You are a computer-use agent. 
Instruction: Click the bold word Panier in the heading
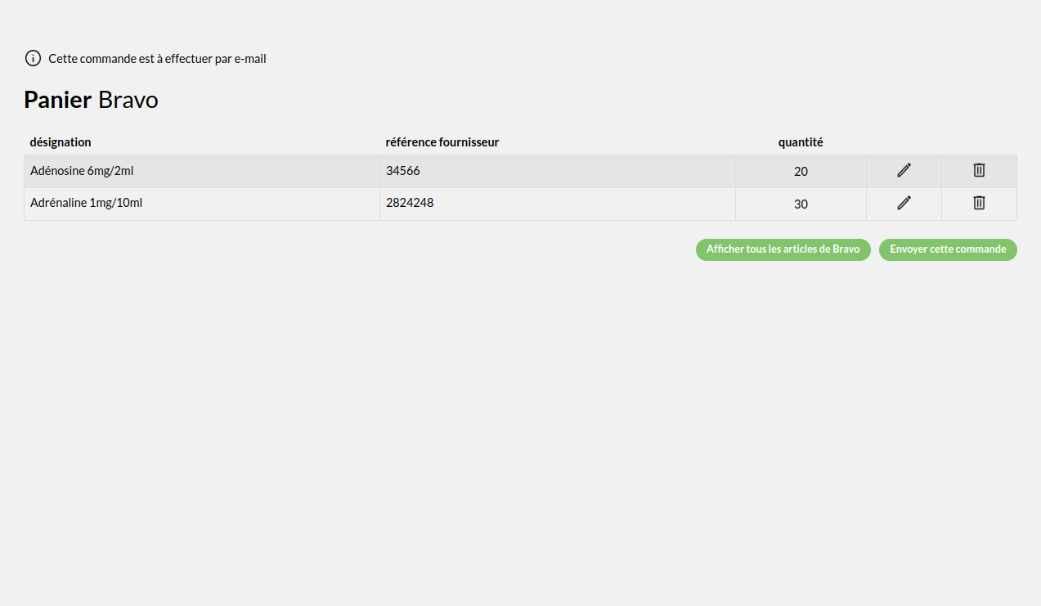[57, 100]
